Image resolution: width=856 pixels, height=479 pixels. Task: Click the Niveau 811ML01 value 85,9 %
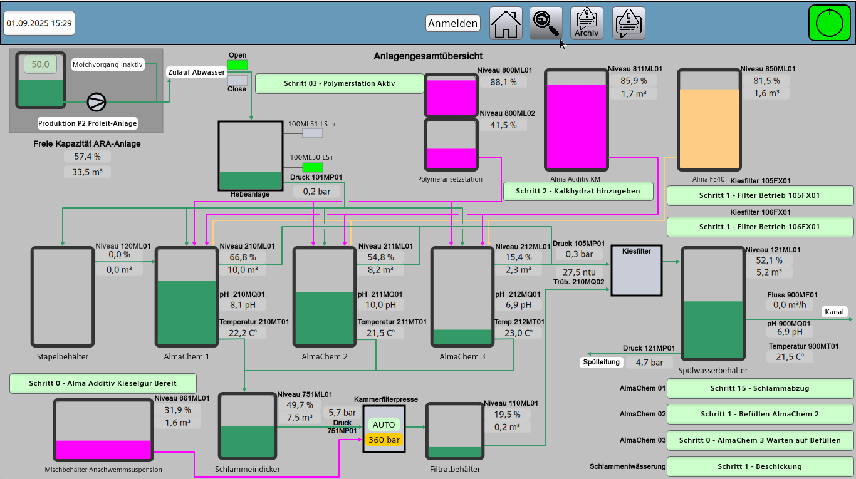(x=634, y=80)
